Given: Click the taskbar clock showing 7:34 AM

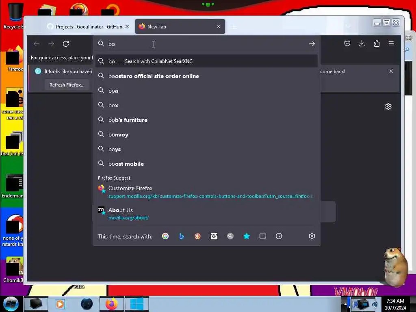Looking at the screenshot, I should click(395, 304).
